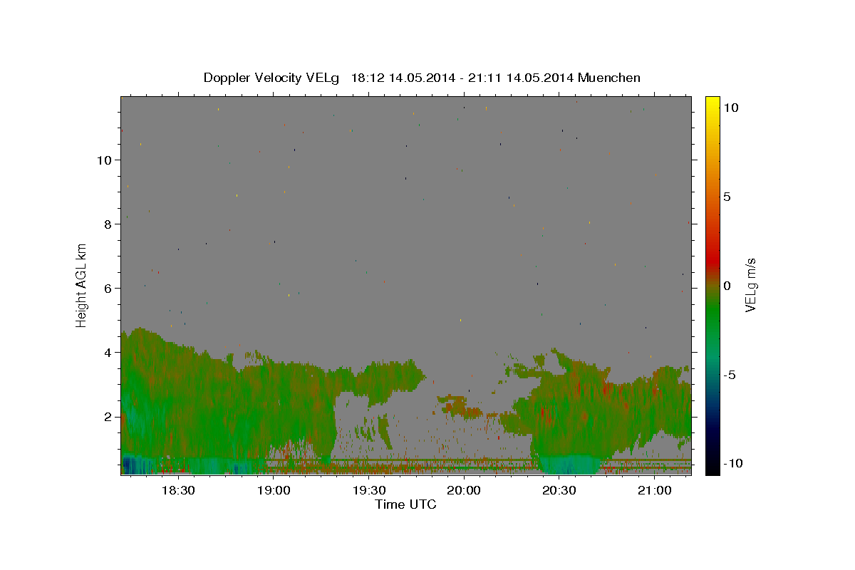Click the black bottom of the colorbar
This screenshot has width=855, height=570.
pos(712,467)
